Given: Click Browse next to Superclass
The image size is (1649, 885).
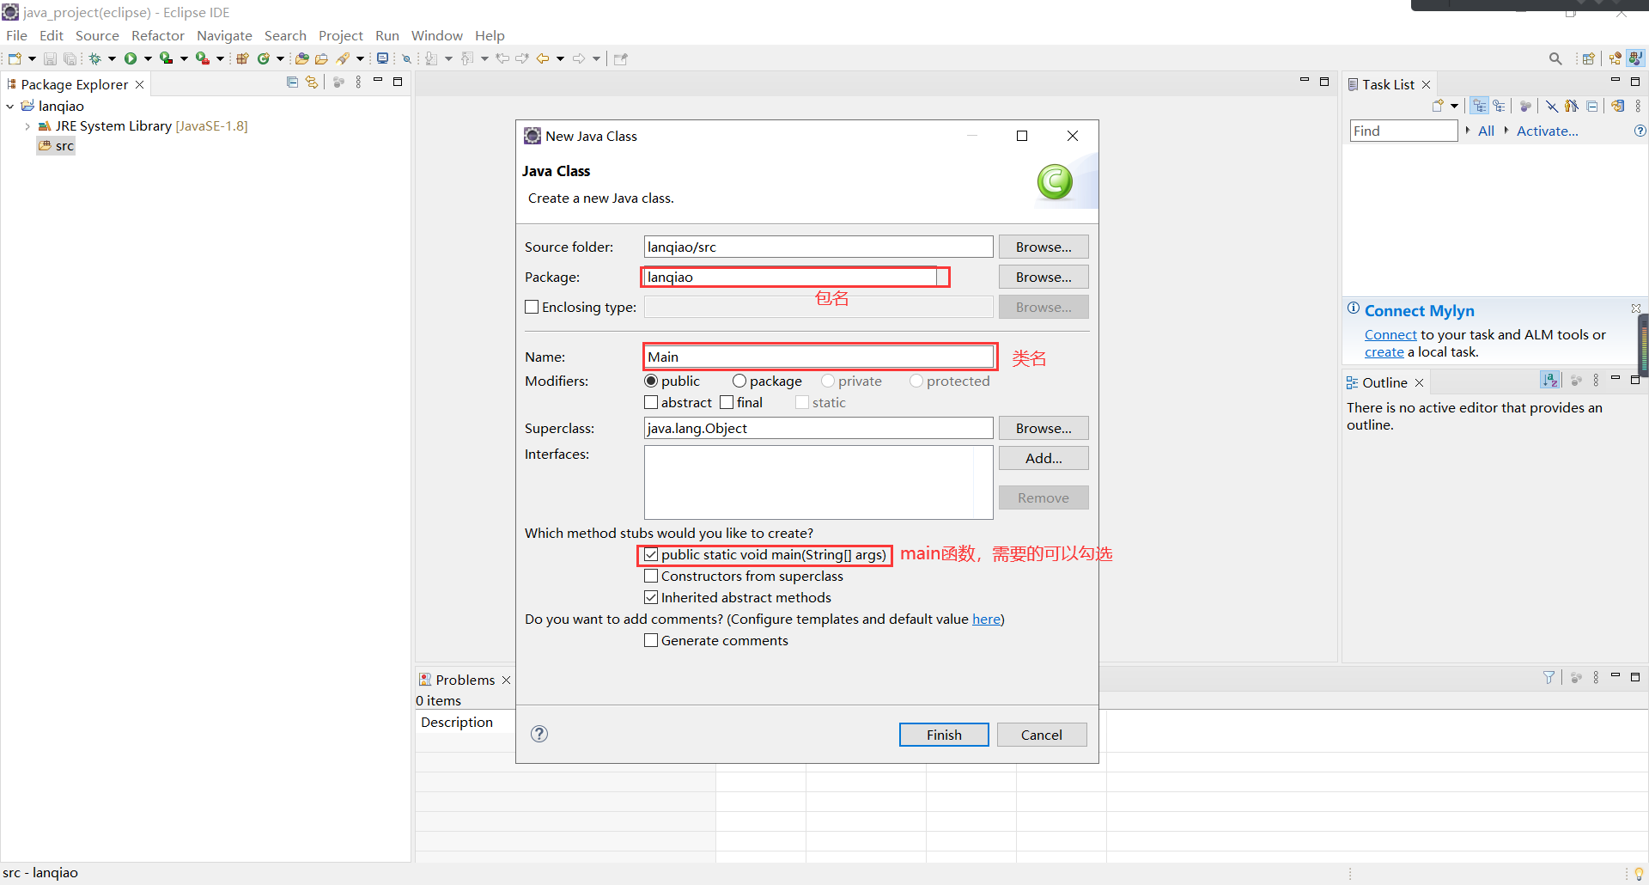Looking at the screenshot, I should click(1044, 428).
